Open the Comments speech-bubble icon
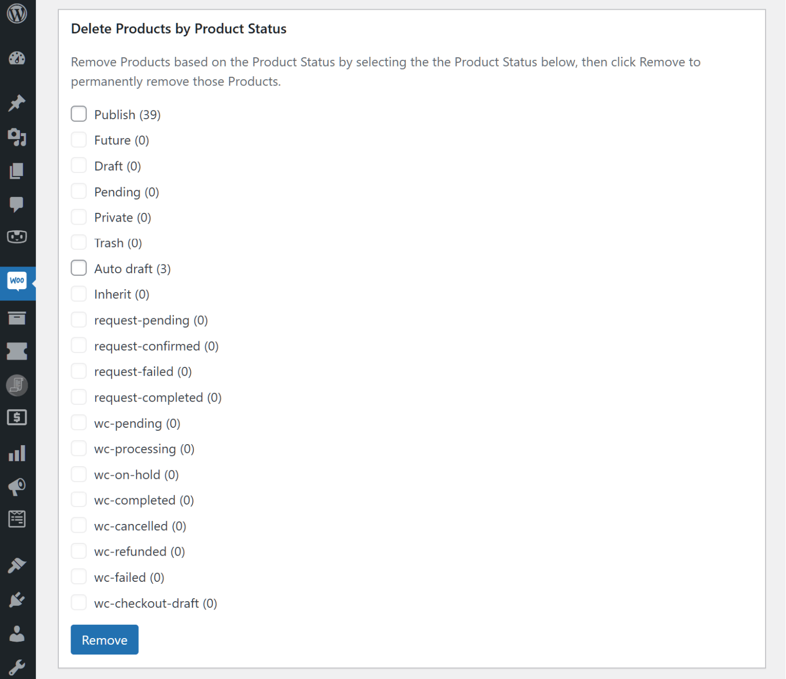786x679 pixels. pos(17,204)
